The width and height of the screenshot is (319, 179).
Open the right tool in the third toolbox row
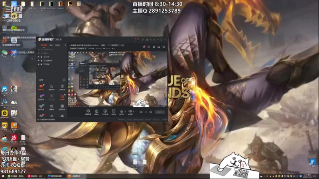(x=62, y=107)
